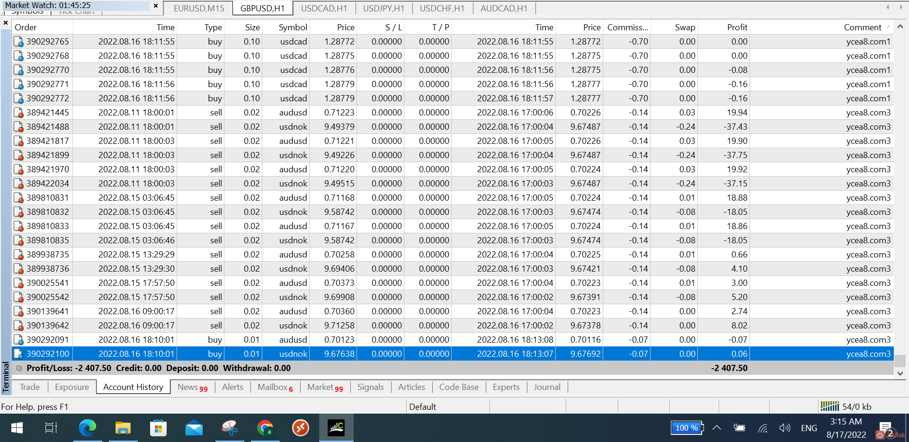Screen dimensions: 909x442
Task: Open the Exposure tab
Action: [x=72, y=387]
